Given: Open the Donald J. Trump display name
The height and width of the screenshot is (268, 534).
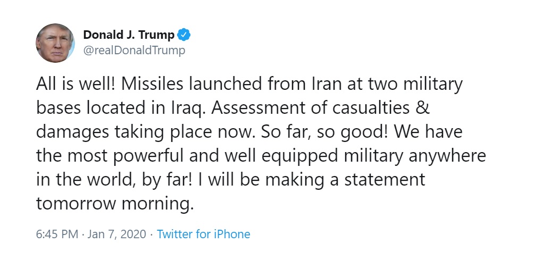Looking at the screenshot, I should tap(129, 35).
